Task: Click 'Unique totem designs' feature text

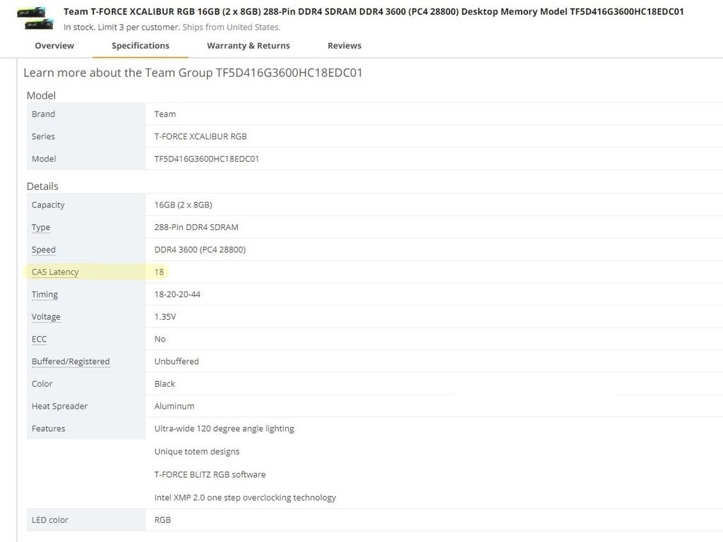Action: 197,452
